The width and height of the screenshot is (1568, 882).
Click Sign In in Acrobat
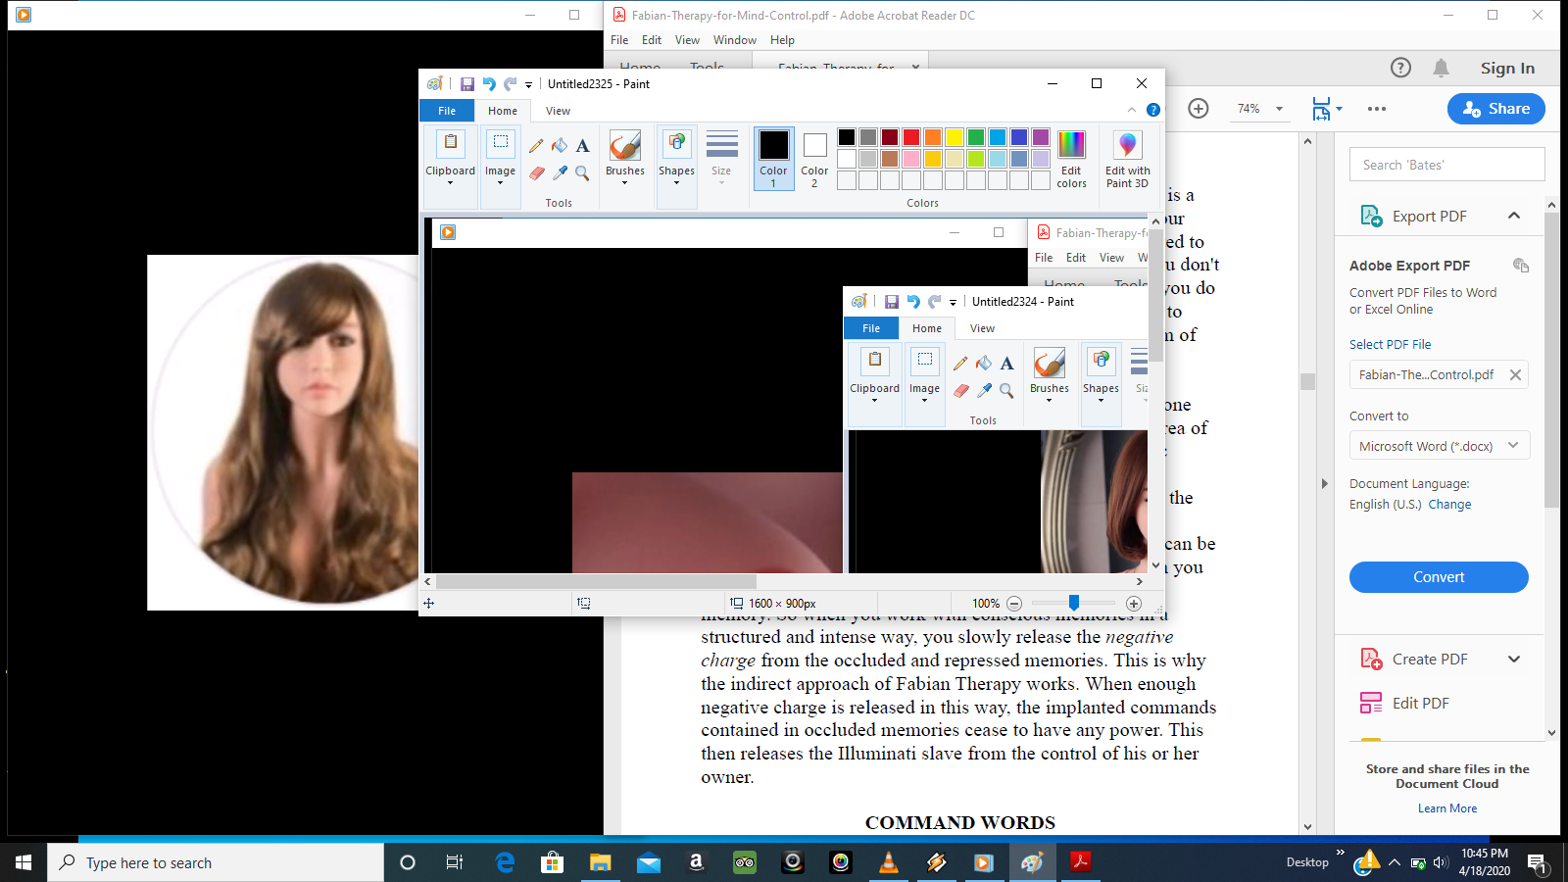(x=1507, y=68)
